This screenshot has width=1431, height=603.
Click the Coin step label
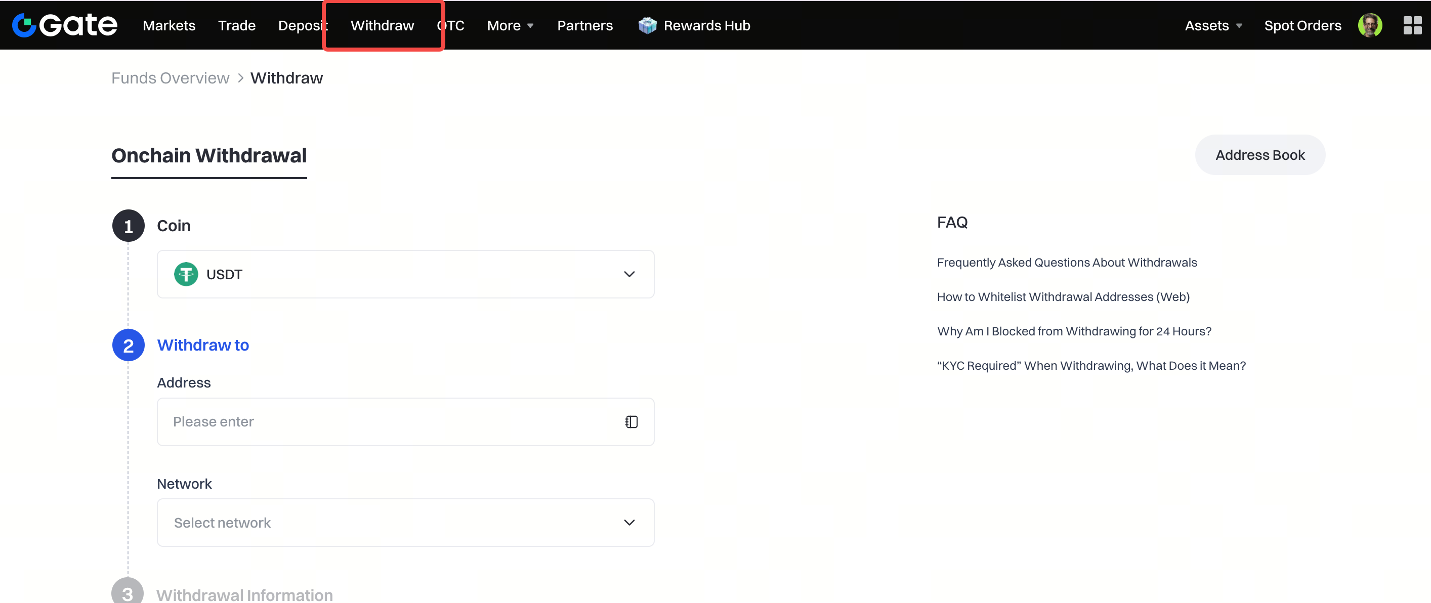(174, 226)
